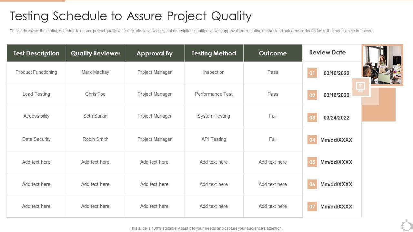This screenshot has width=413, height=232.
Task: Click the office meeting photo
Action: (x=383, y=65)
